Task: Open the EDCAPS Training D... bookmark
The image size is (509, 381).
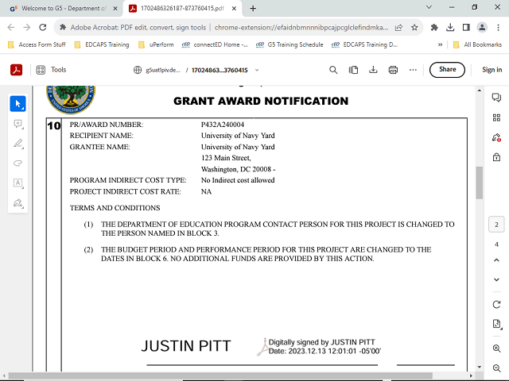Action: (x=364, y=44)
